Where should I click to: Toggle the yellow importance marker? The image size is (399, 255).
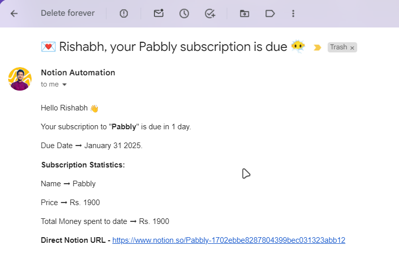(x=317, y=47)
